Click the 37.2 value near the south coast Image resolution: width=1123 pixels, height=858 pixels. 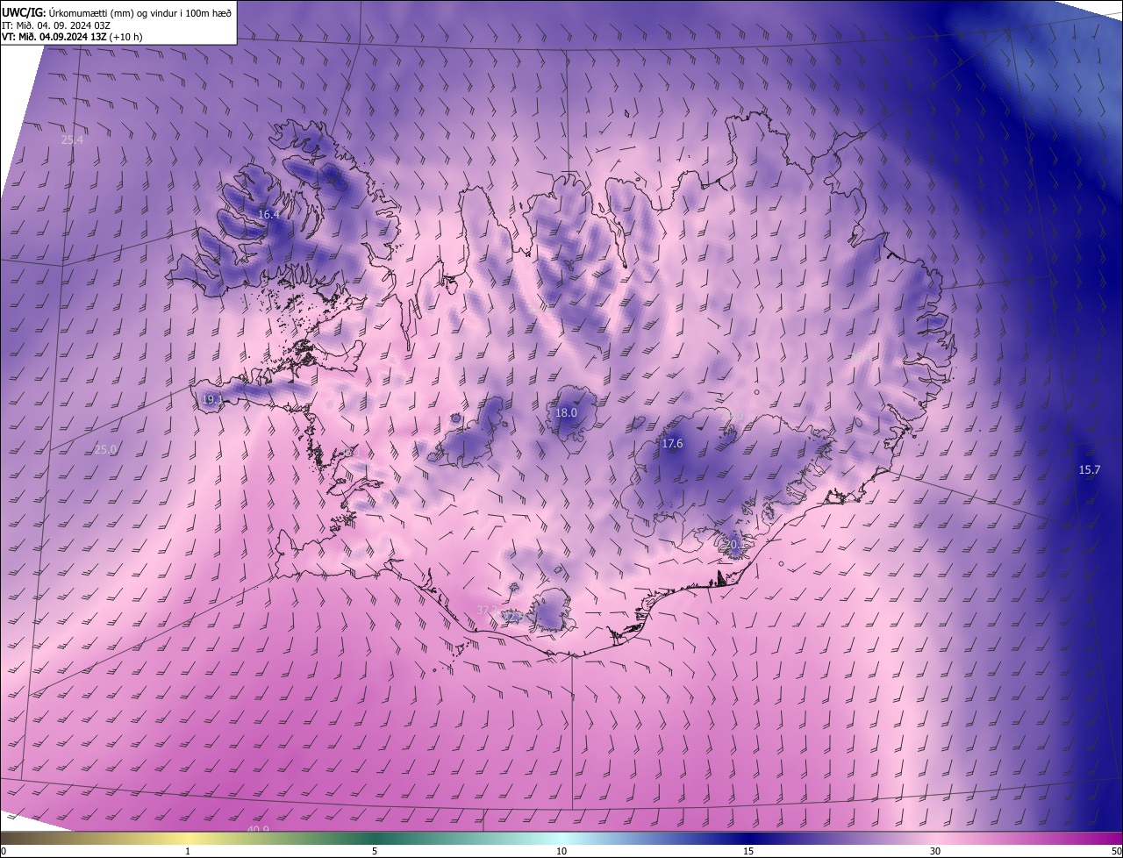488,609
